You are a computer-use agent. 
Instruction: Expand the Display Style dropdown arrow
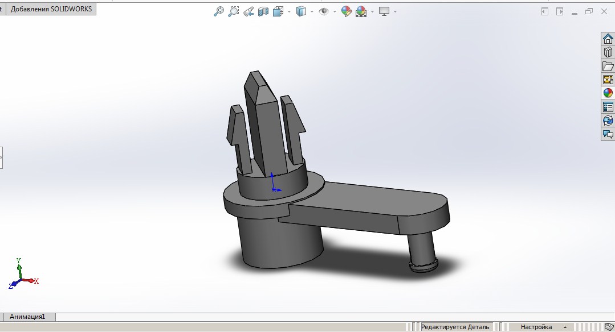pyautogui.click(x=312, y=12)
